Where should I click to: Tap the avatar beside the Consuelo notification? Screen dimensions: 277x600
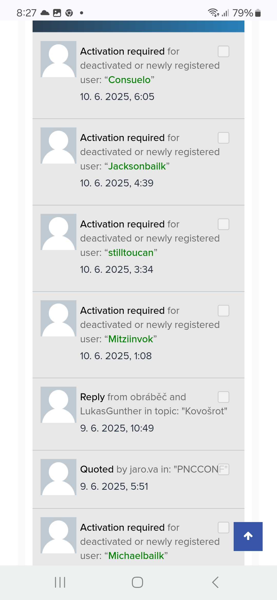58,59
